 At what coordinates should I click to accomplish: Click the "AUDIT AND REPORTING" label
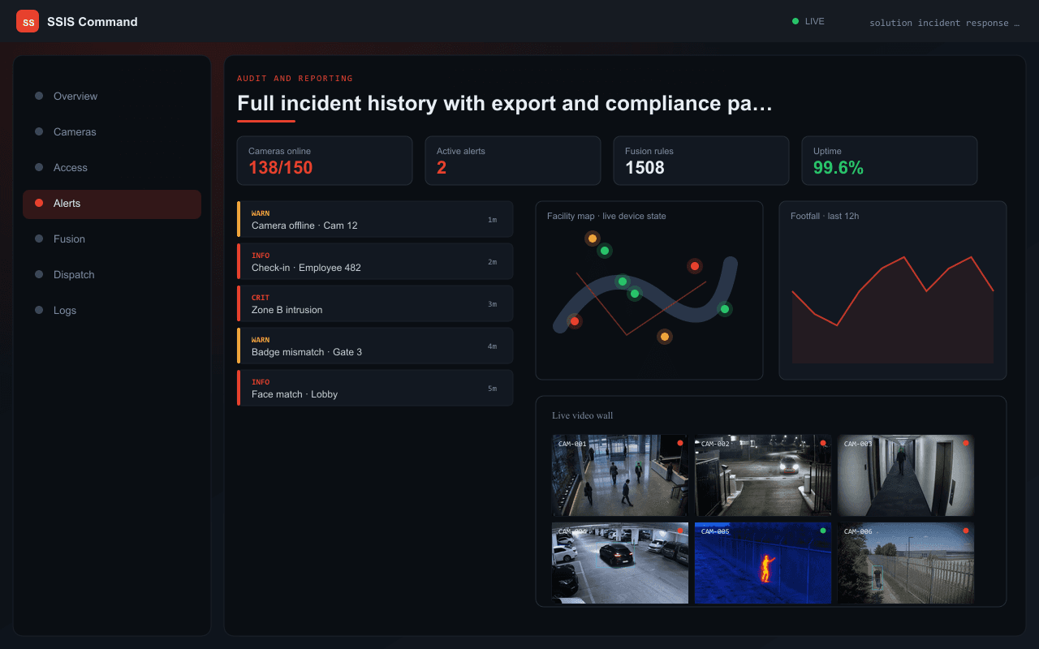pos(295,79)
